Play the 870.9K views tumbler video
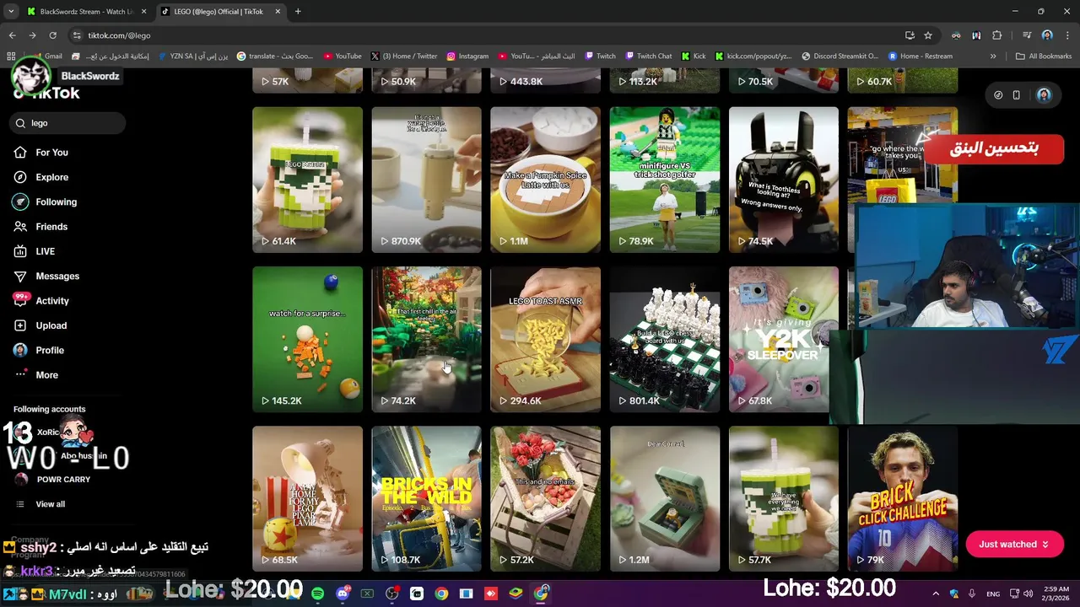Viewport: 1080px width, 607px height. (x=426, y=180)
